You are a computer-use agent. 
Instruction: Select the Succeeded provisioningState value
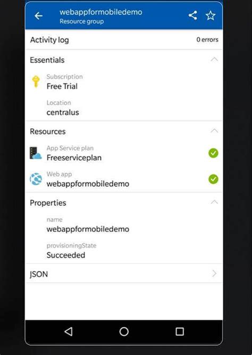66,255
